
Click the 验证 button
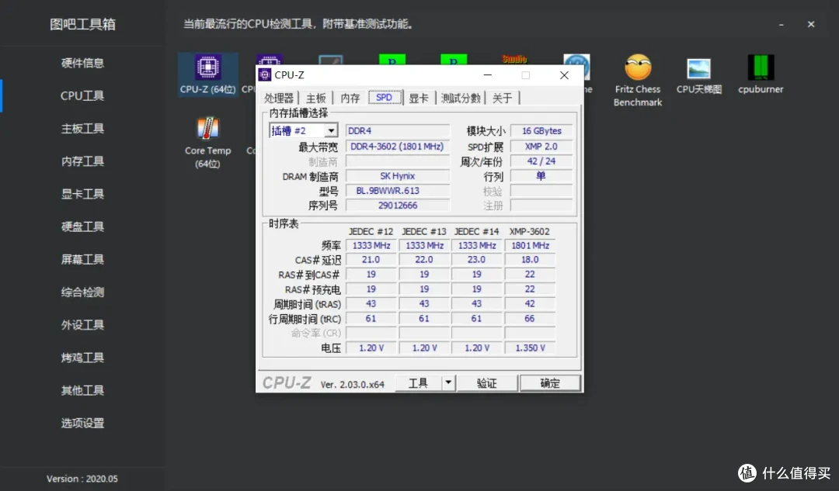coord(486,382)
